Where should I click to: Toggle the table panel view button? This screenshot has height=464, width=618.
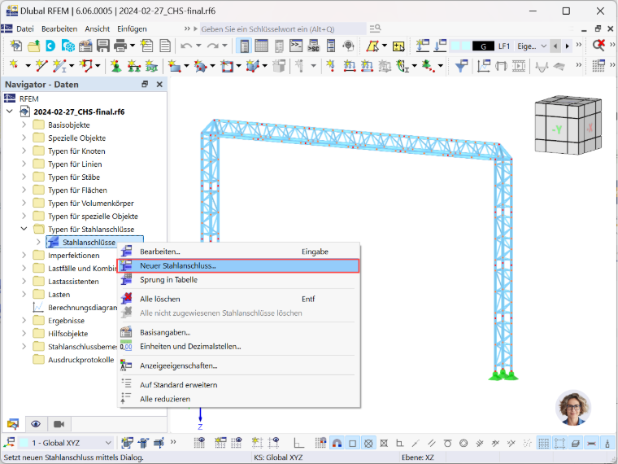pos(261,46)
